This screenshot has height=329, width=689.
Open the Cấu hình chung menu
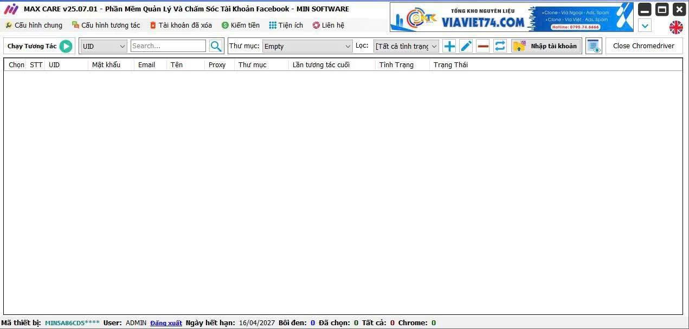click(34, 25)
